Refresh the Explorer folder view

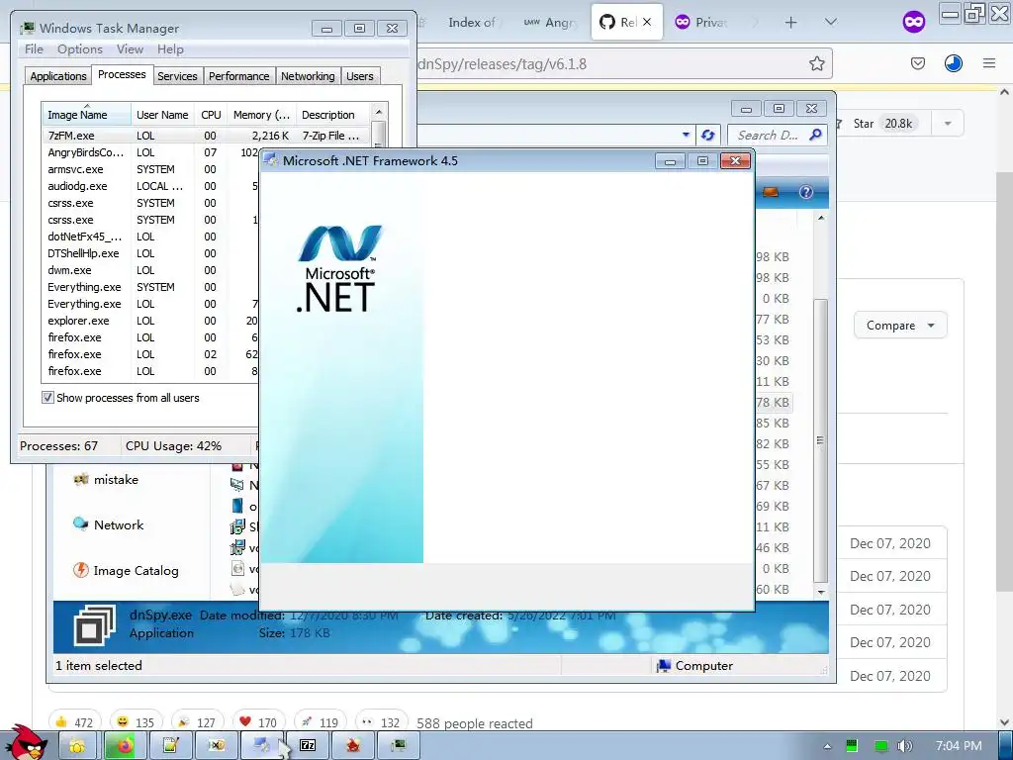(707, 135)
